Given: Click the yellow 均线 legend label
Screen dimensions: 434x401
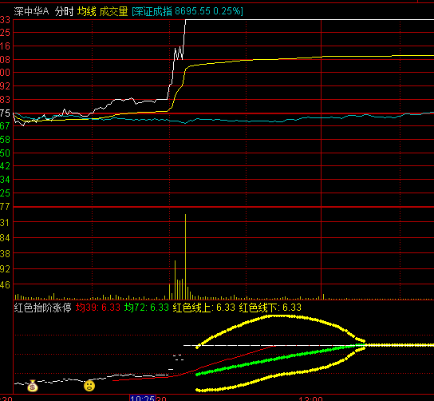Looking at the screenshot, I should 87,12.
